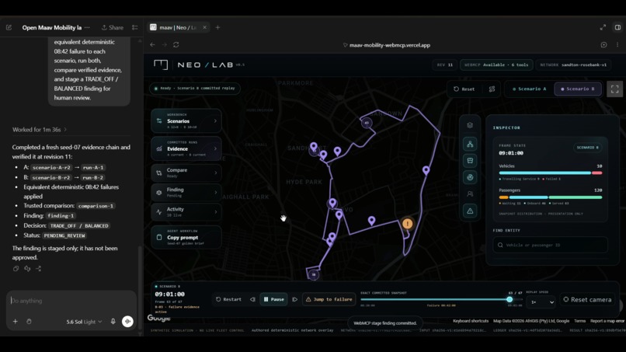The height and width of the screenshot is (352, 626).
Task: Click the REV 11 badge
Action: click(x=444, y=64)
